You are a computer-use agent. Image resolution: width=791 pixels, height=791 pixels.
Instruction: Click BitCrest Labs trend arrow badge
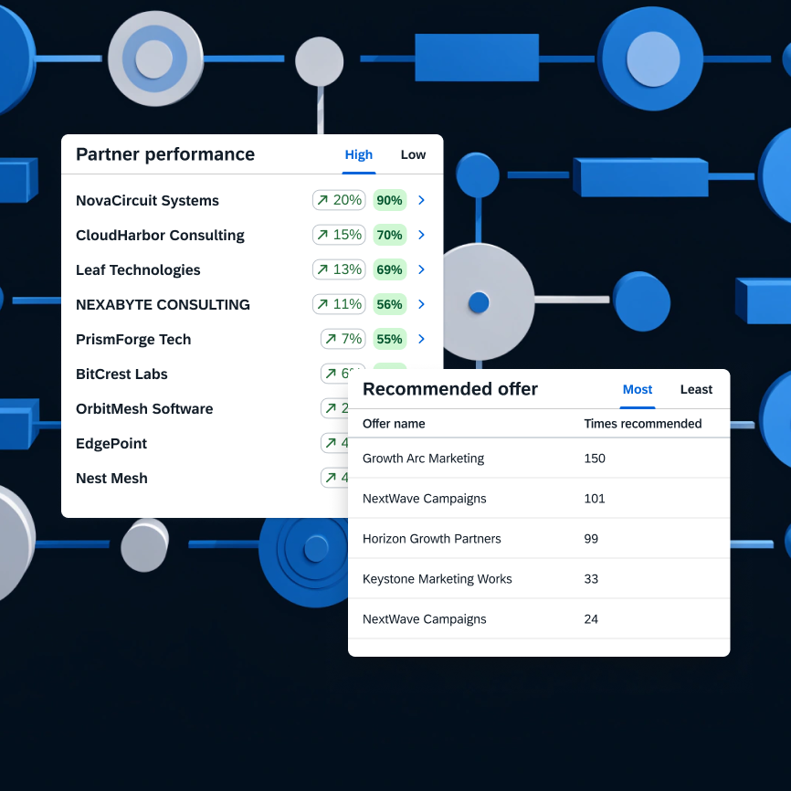pyautogui.click(x=335, y=374)
